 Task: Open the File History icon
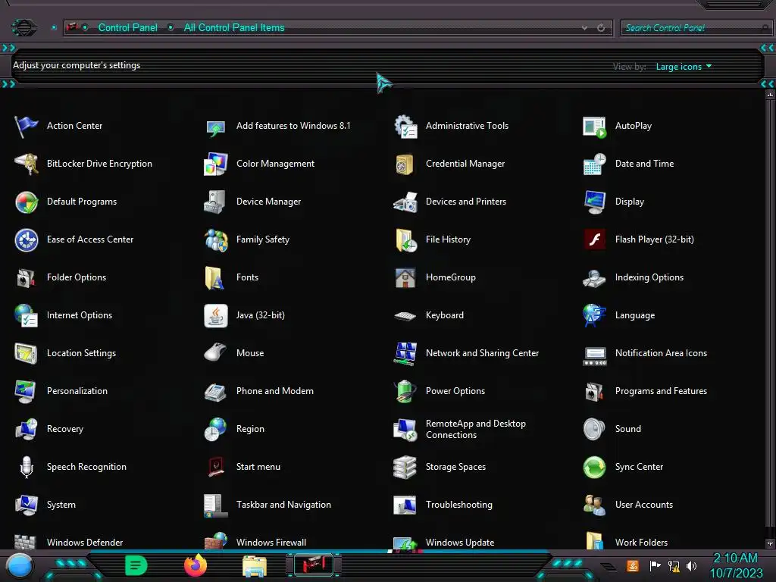click(405, 240)
